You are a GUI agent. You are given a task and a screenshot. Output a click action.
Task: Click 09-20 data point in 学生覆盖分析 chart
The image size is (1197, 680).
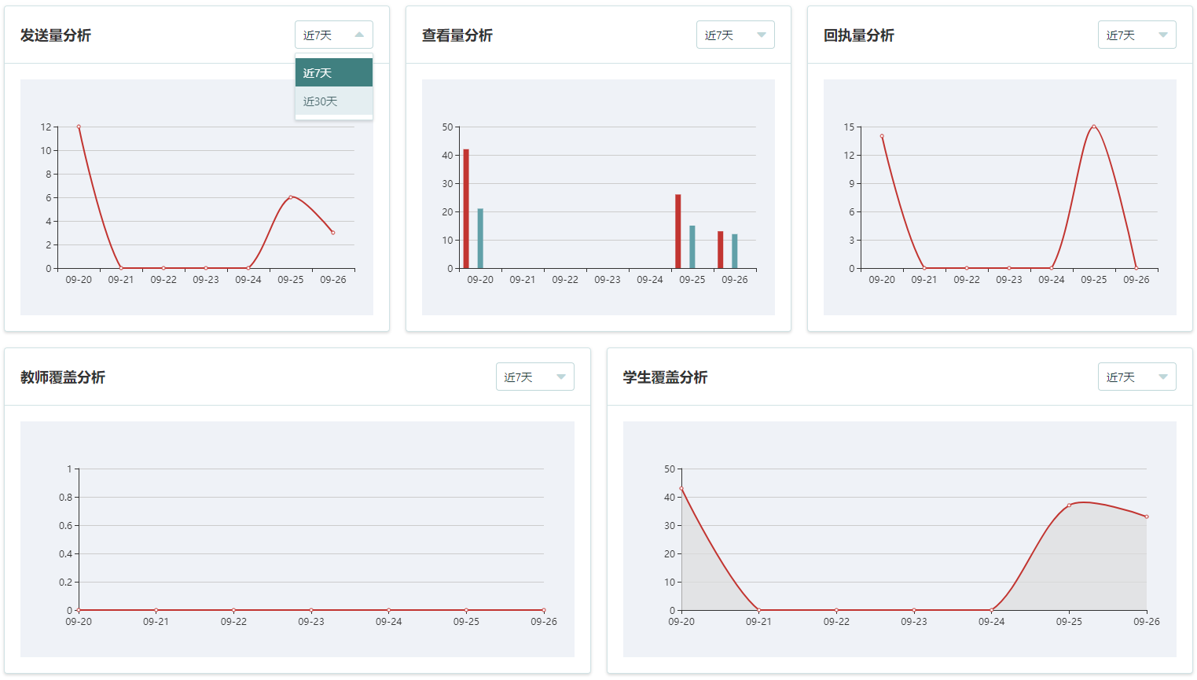click(681, 488)
